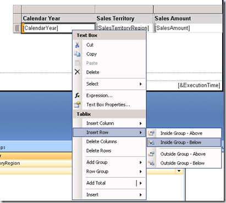Expand the Row Group submenu
This screenshot has height=203, width=226.
pos(109,171)
